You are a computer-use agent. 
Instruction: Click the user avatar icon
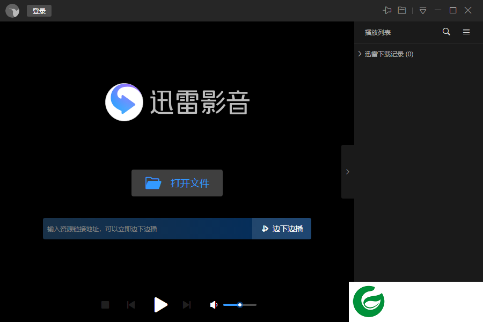(x=12, y=11)
